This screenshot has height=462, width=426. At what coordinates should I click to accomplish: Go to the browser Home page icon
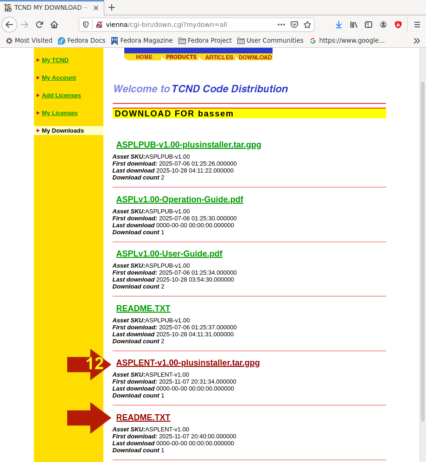point(54,25)
